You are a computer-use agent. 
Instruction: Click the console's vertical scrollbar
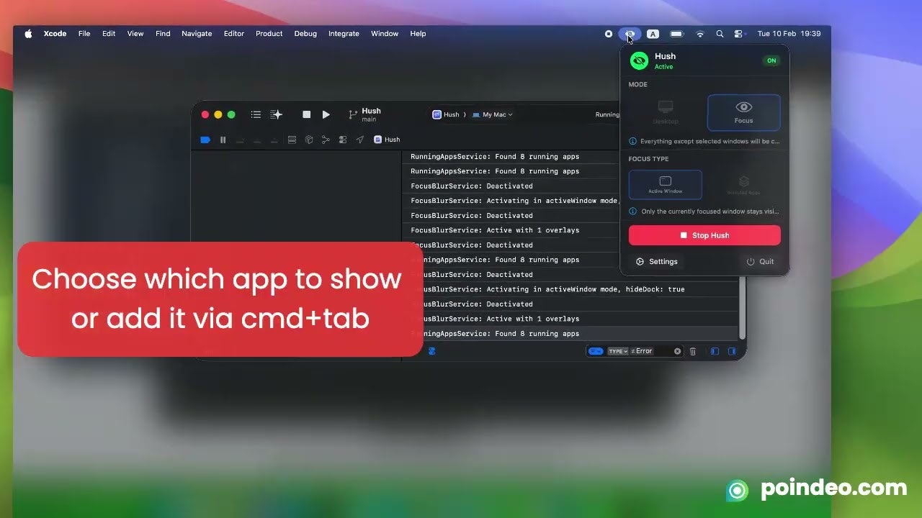[742, 317]
